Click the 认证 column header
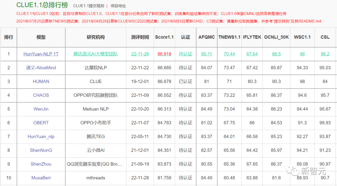The image size is (337, 186). (x=185, y=37)
